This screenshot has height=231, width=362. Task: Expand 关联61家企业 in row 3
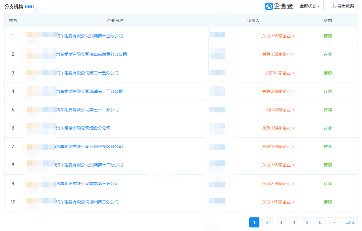click(x=279, y=73)
